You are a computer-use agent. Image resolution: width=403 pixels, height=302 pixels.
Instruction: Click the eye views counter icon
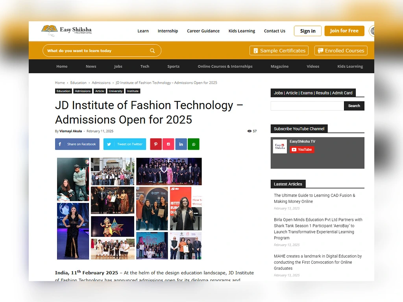pyautogui.click(x=249, y=131)
